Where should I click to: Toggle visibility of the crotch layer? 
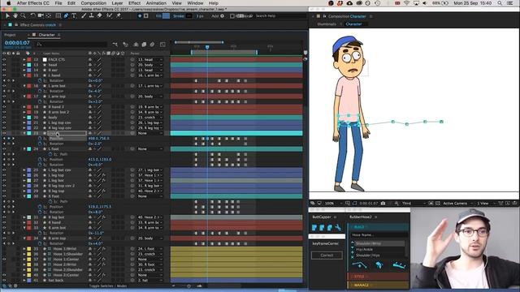click(x=4, y=133)
